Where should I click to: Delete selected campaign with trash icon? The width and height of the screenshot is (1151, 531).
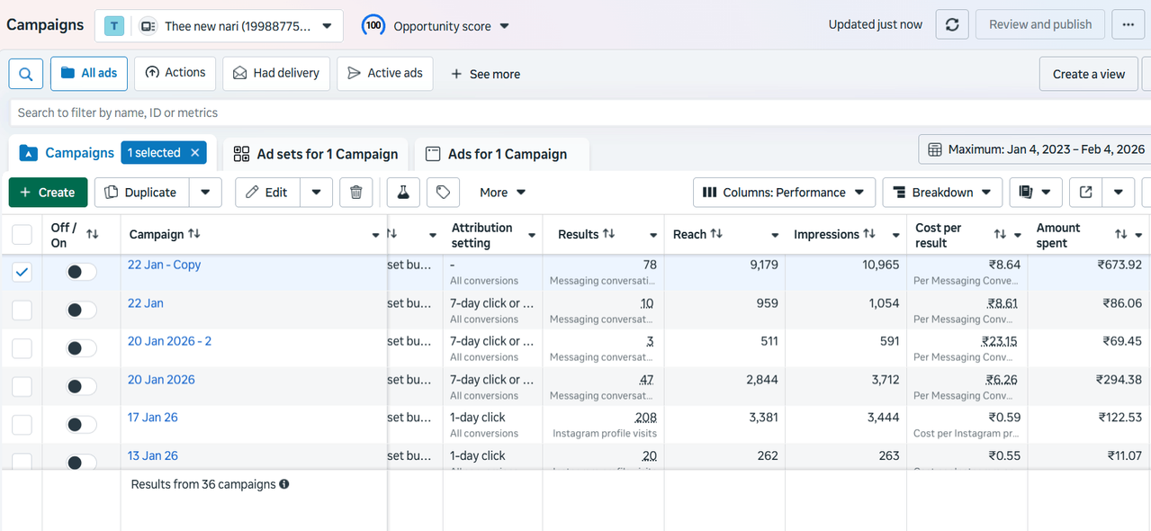(x=355, y=192)
